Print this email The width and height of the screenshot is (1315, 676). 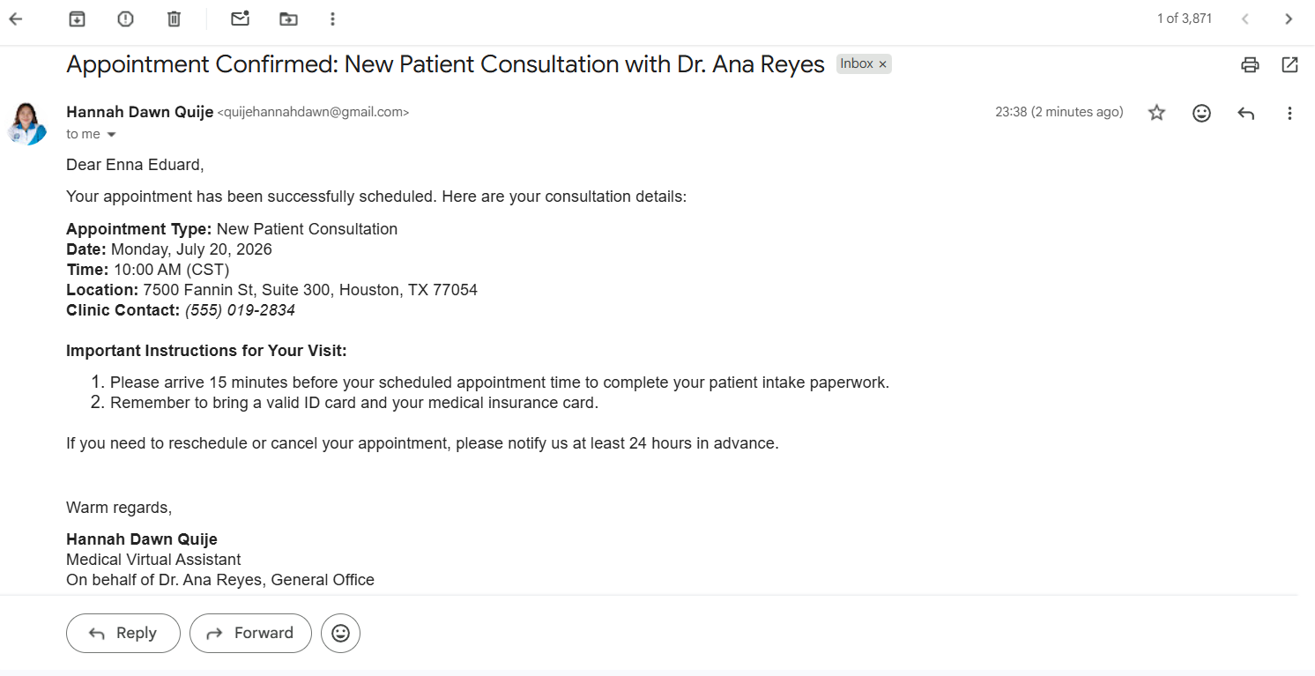point(1250,64)
